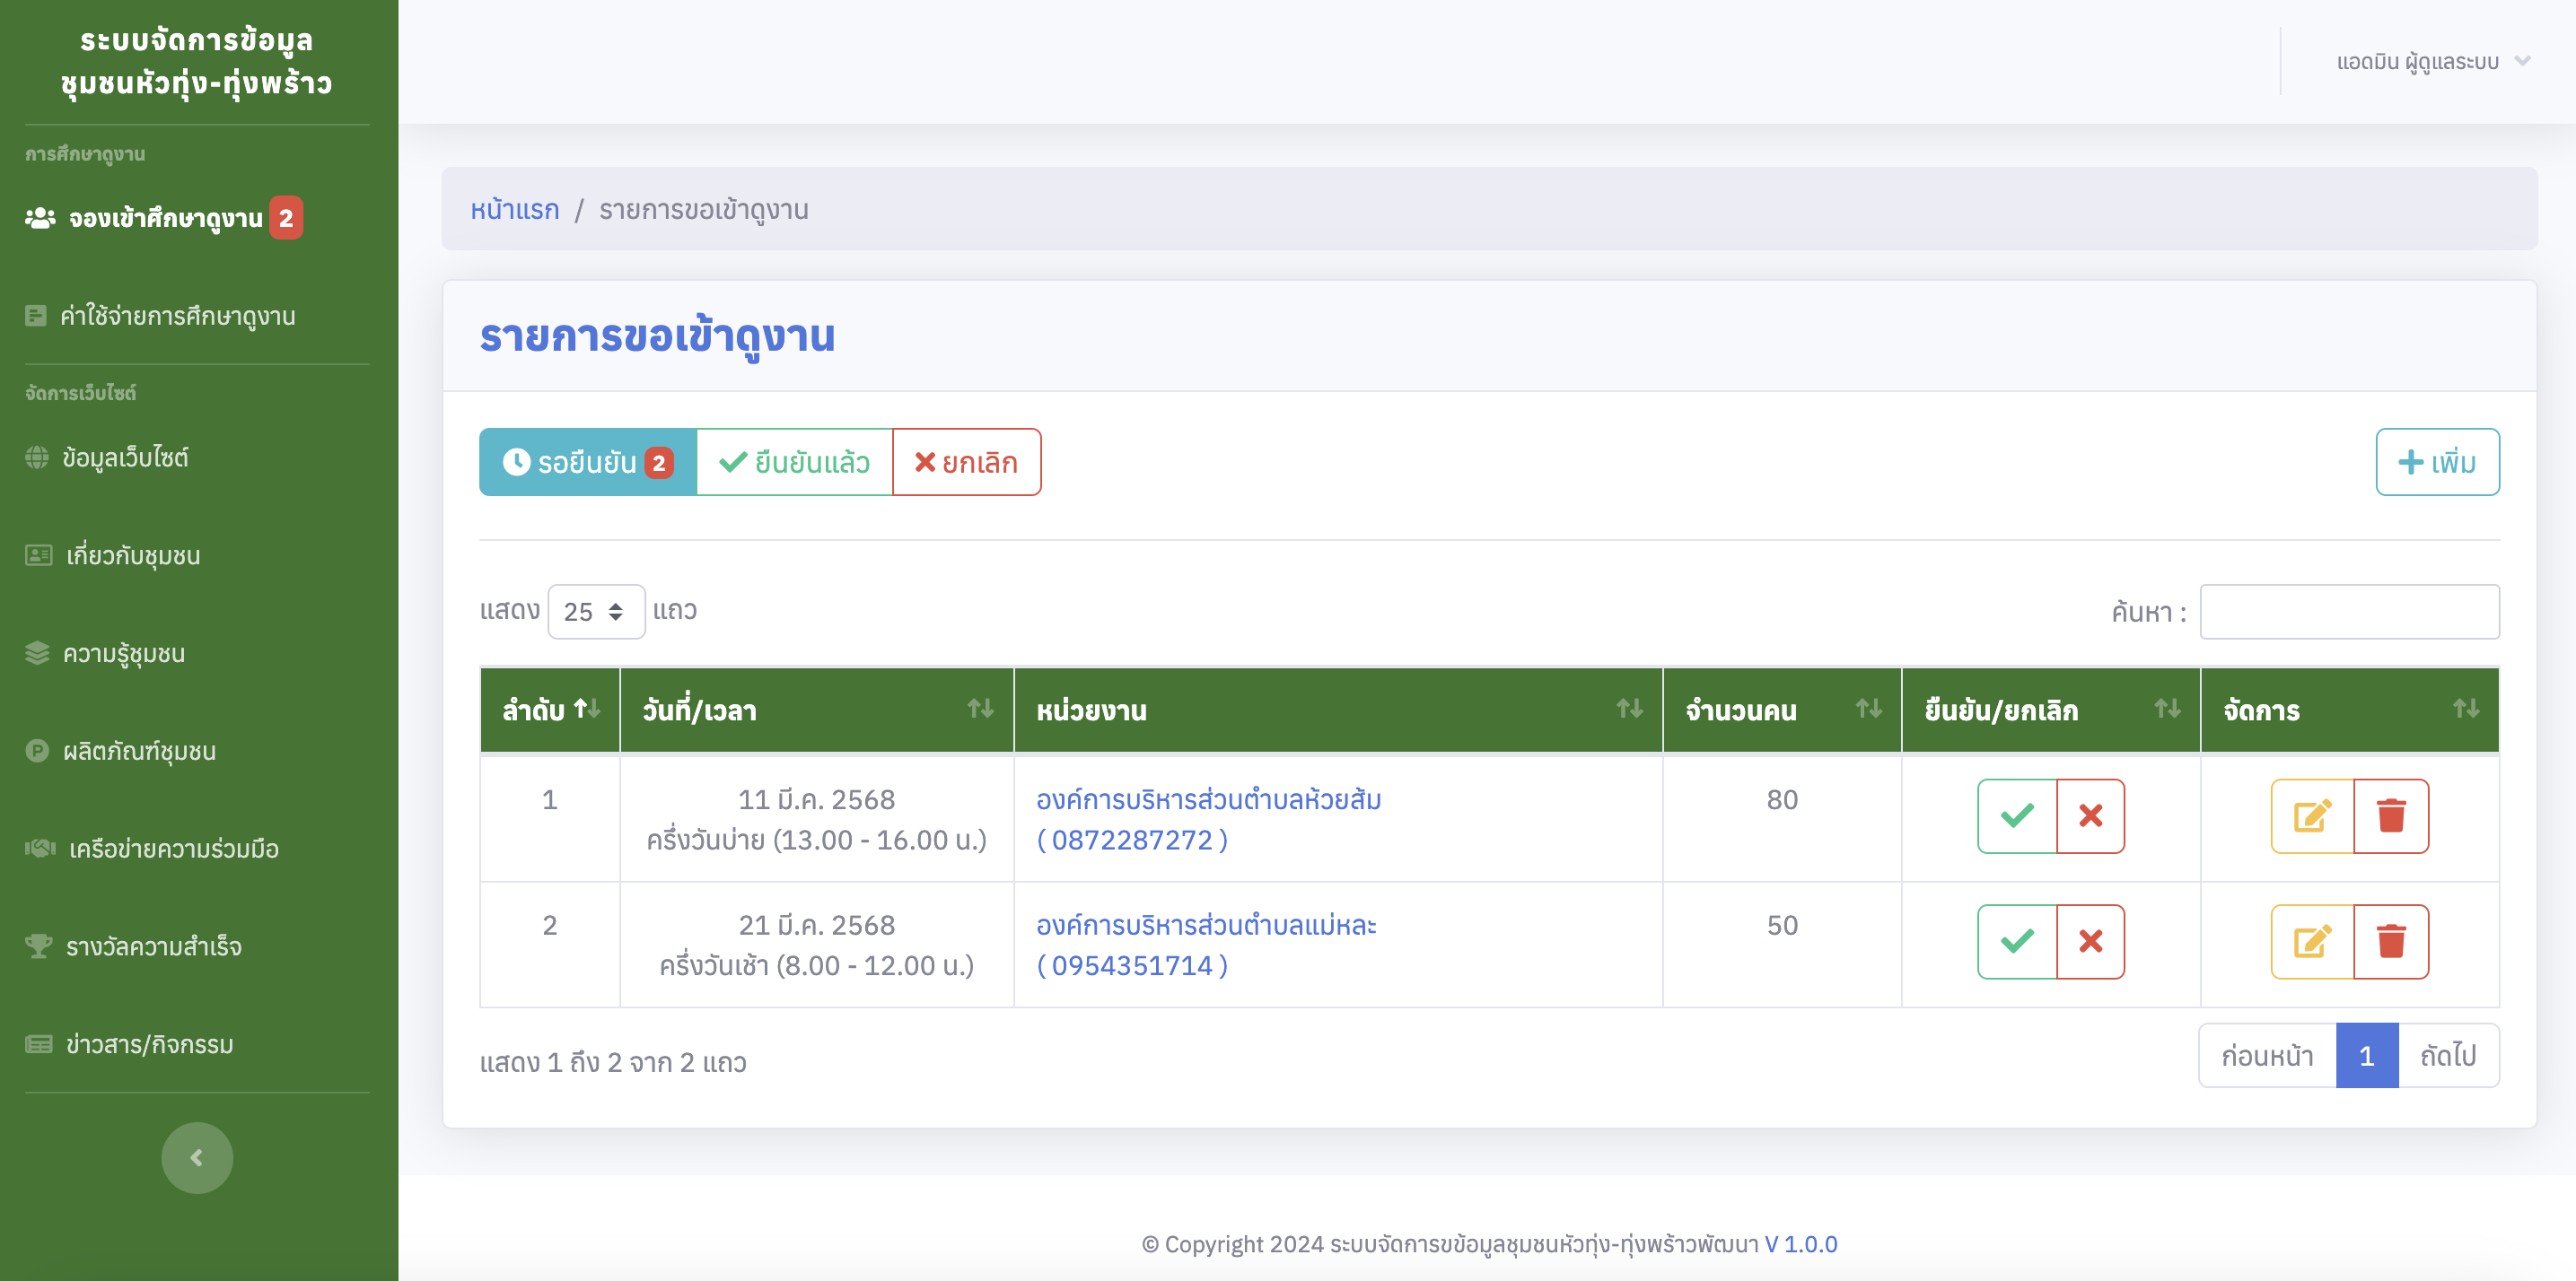Sort by วันที่/เวลา column arrows
Viewport: 2576px width, 1281px height.
coord(979,710)
